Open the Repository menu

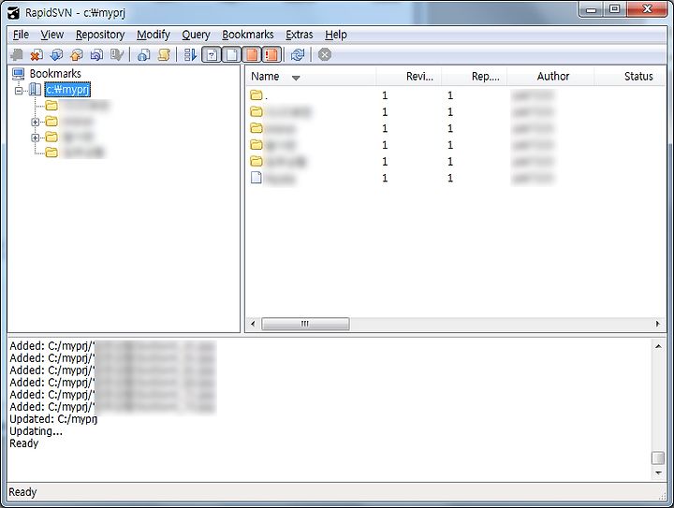point(100,35)
